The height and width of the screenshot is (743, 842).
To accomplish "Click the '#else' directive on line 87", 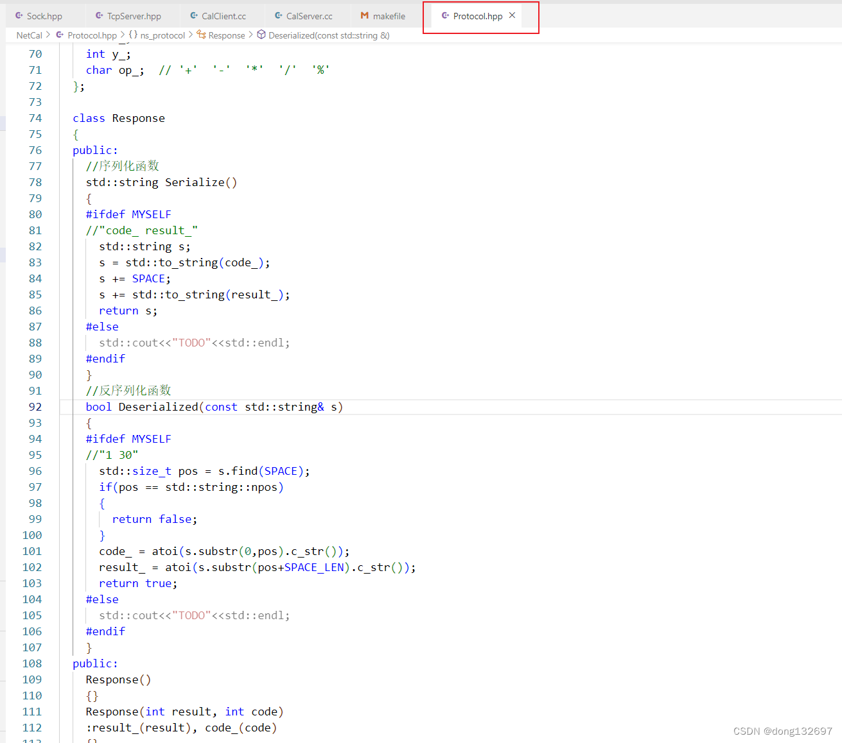I will click(x=102, y=327).
